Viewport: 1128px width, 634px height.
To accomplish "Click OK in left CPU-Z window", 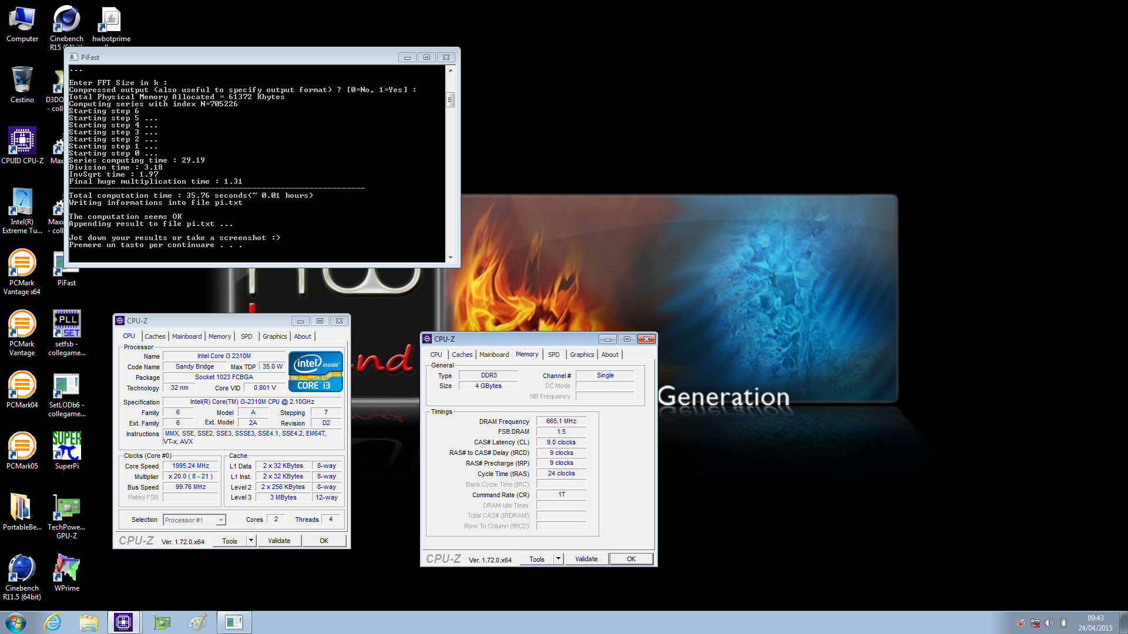I will coord(324,541).
